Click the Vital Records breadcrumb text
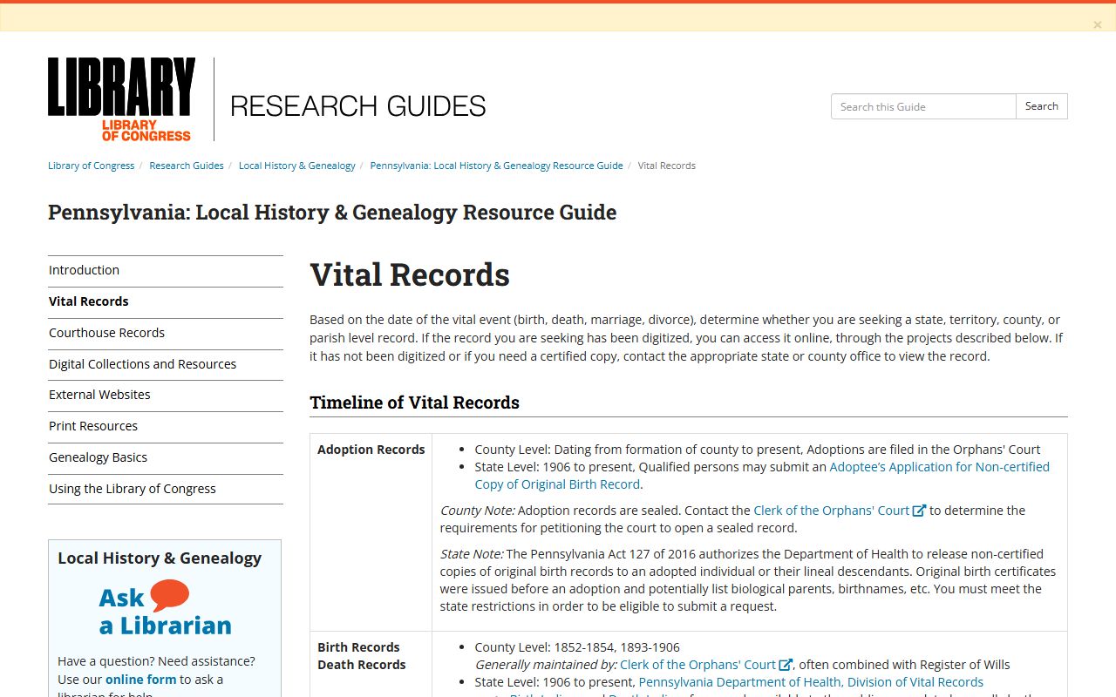The image size is (1116, 697). point(667,166)
